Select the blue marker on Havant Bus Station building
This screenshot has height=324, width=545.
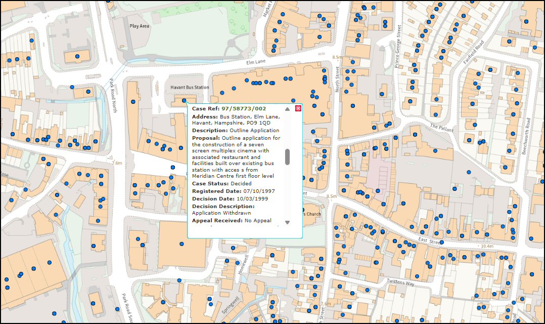(x=183, y=101)
